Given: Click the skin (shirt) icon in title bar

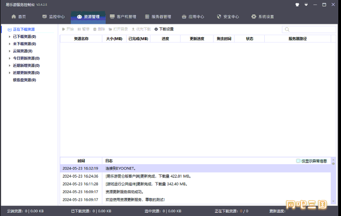Looking at the screenshot, I should pyautogui.click(x=297, y=4).
